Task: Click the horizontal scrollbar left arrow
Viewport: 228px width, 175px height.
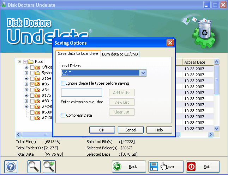Action: click(18, 135)
